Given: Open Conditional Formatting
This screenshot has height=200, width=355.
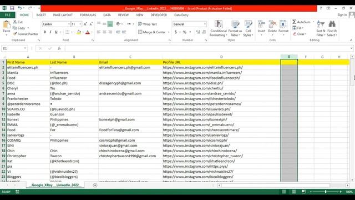Looking at the screenshot, I should coord(218,28).
